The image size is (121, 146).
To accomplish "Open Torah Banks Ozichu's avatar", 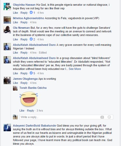I will click(15, 88).
